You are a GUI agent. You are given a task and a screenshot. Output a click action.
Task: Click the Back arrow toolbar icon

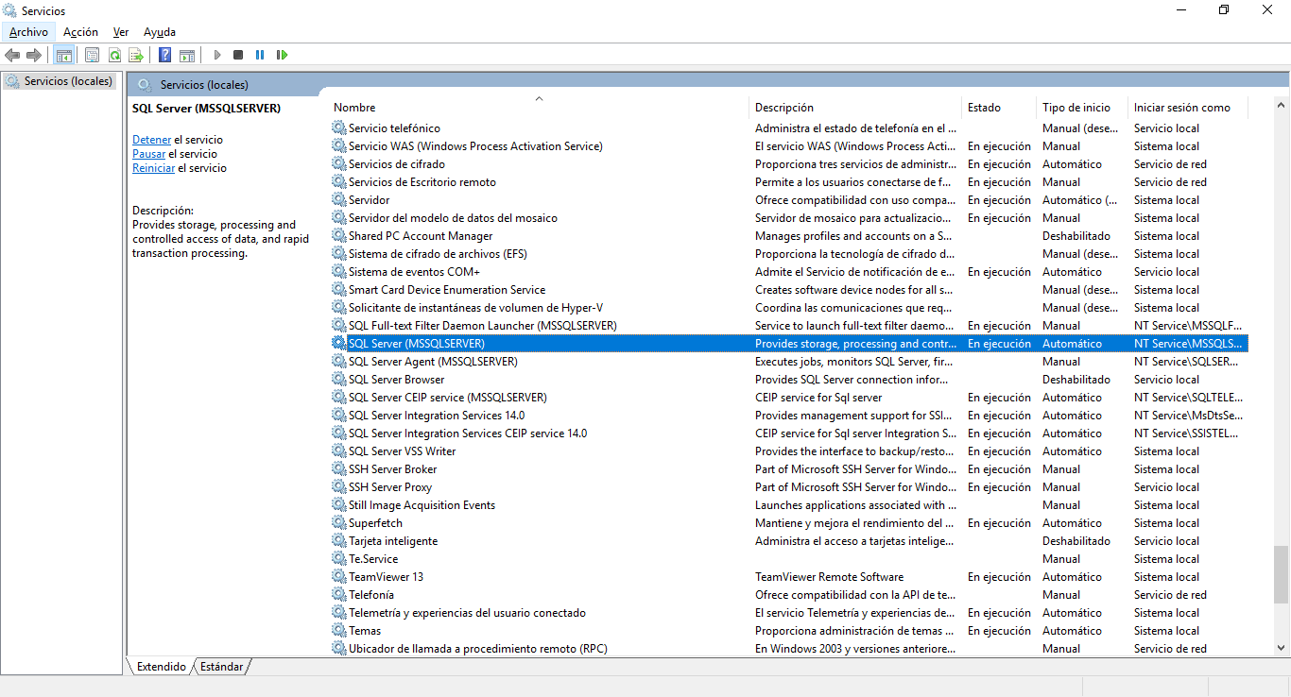(12, 55)
